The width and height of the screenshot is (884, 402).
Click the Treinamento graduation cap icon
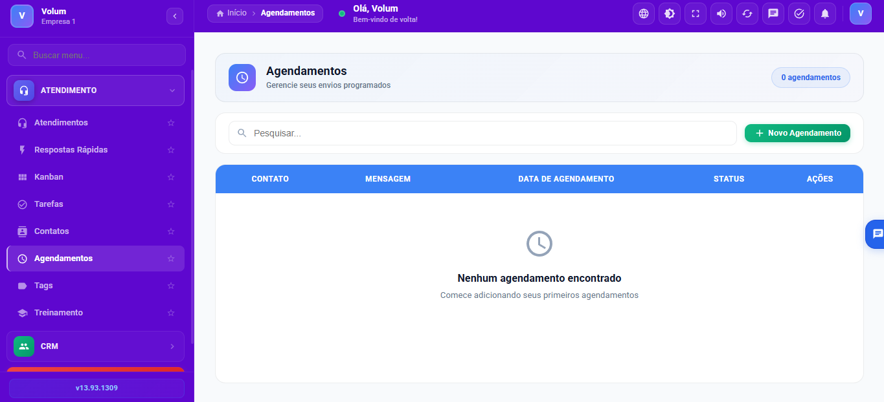[23, 313]
